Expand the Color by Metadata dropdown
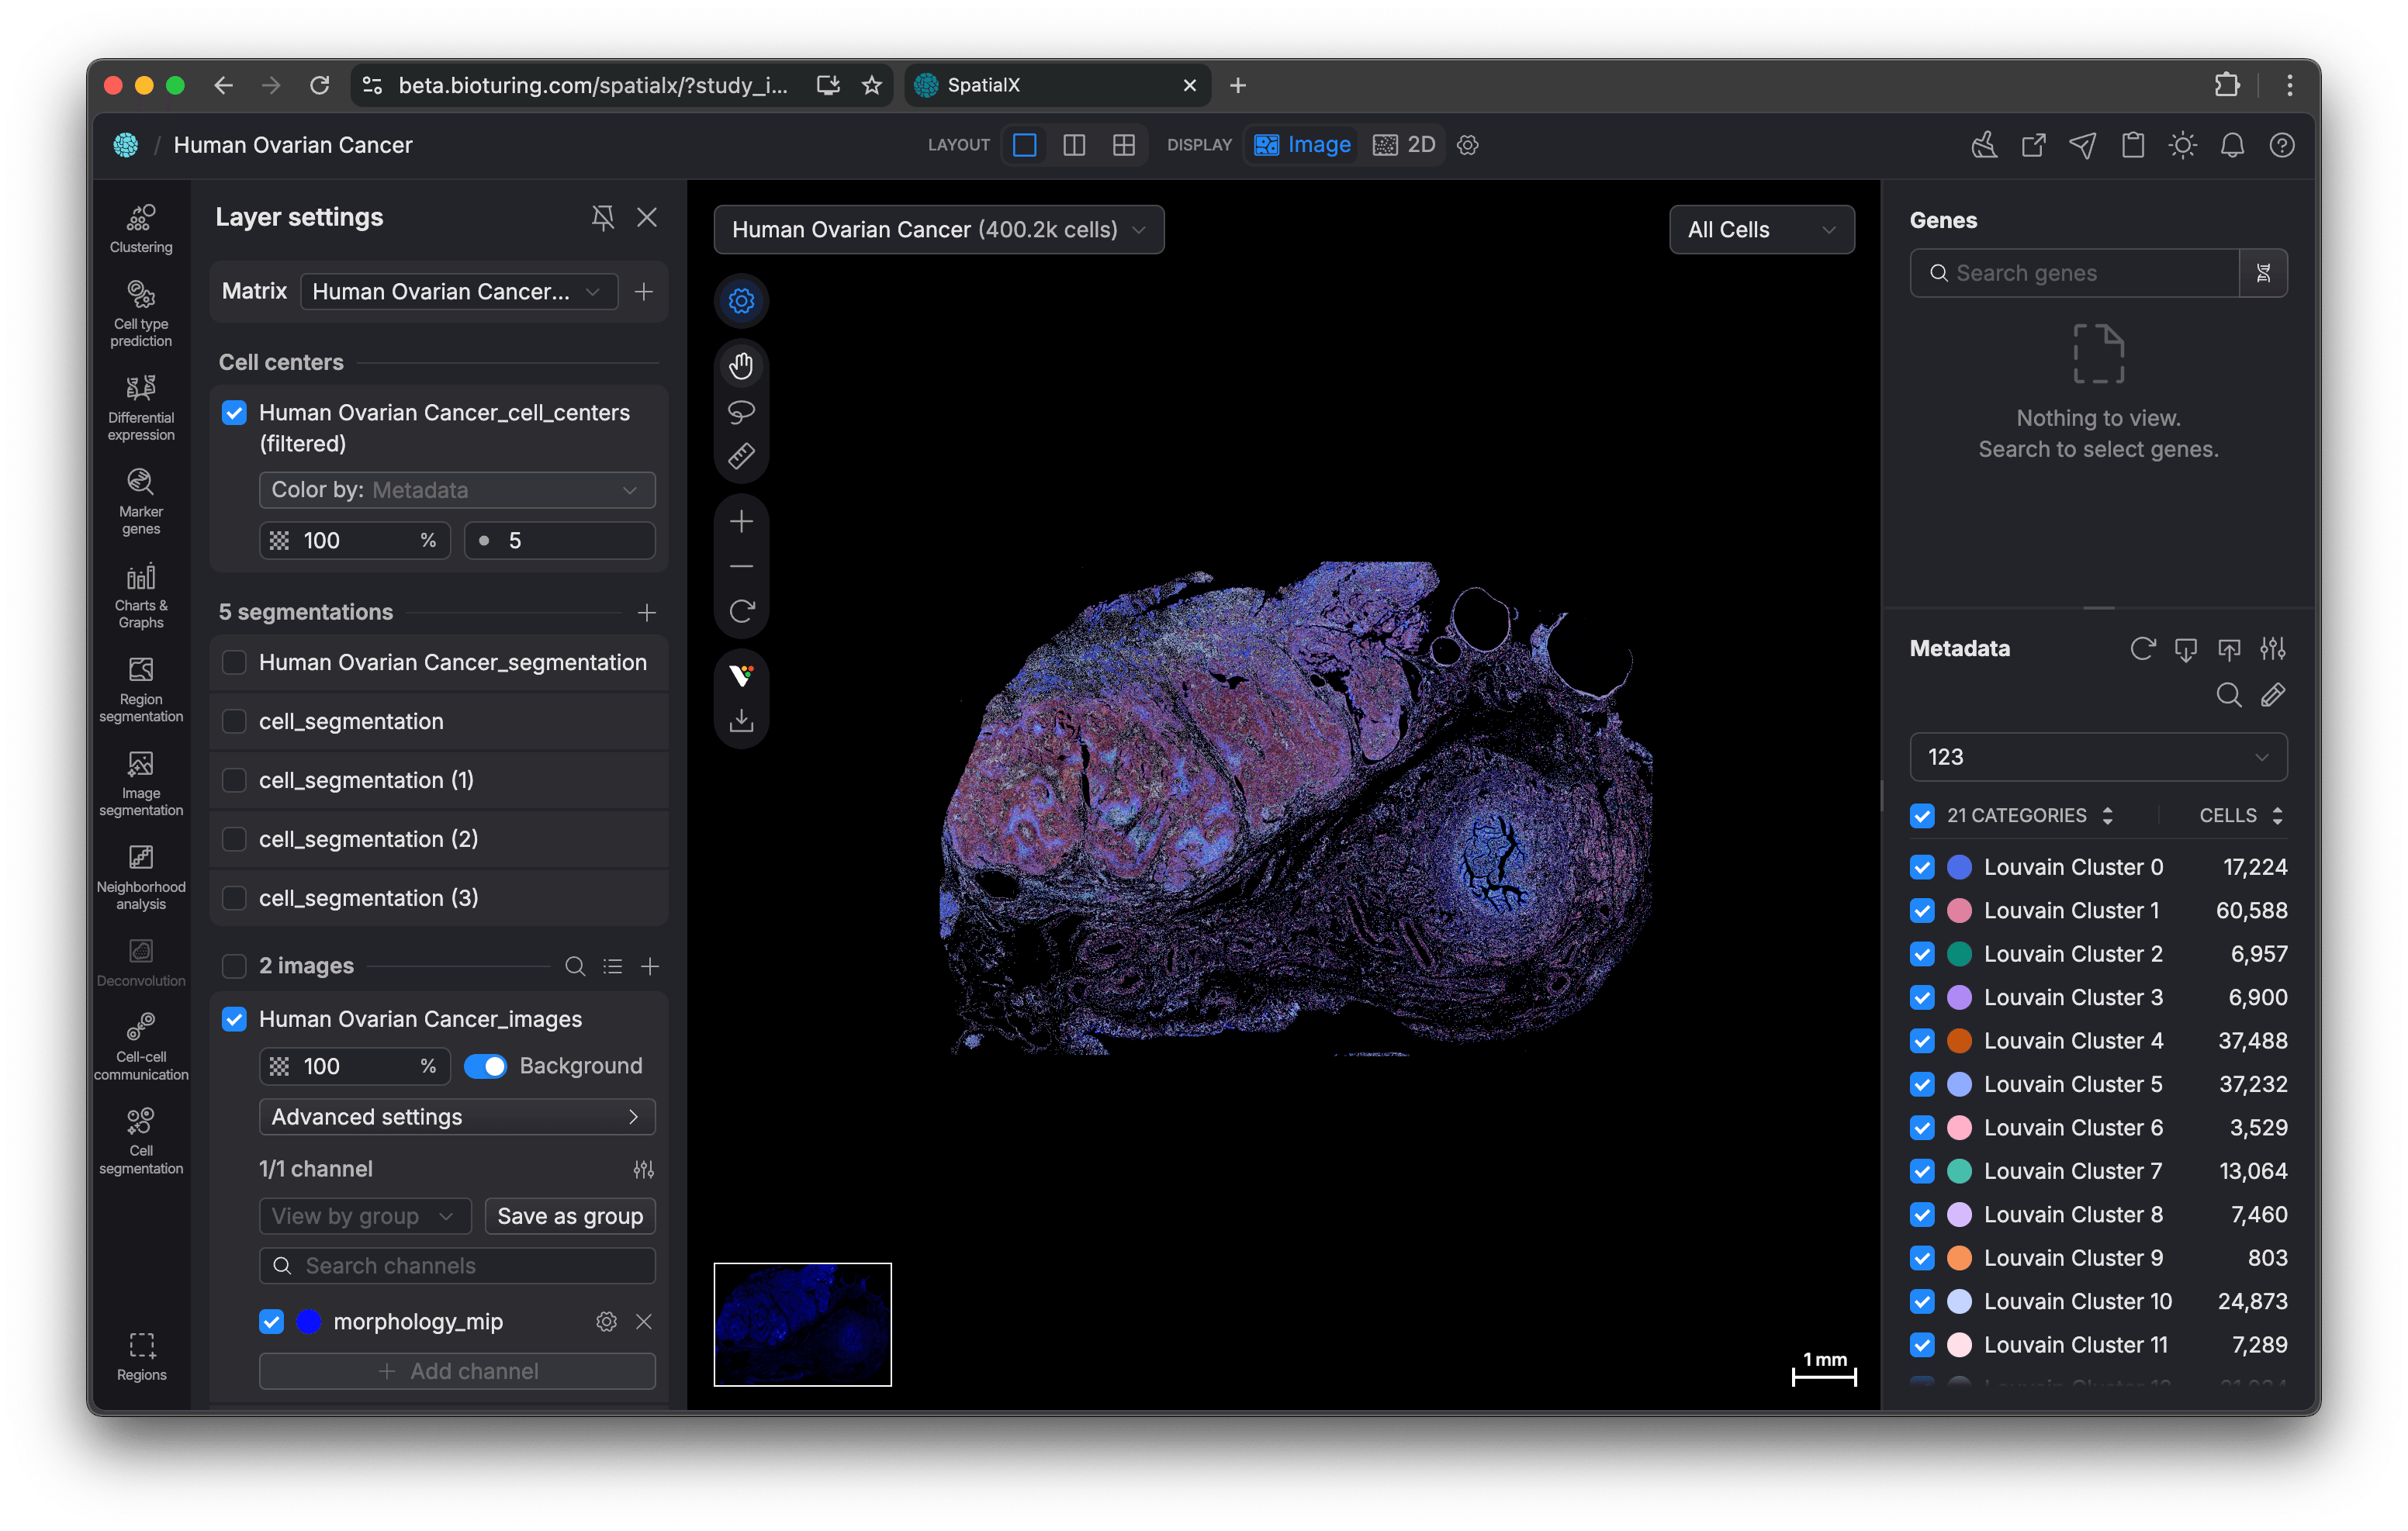This screenshot has width=2408, height=1531. pos(457,490)
